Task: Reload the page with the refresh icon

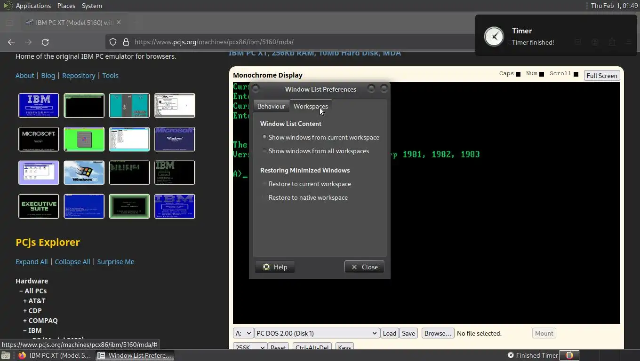Action: pos(45,42)
